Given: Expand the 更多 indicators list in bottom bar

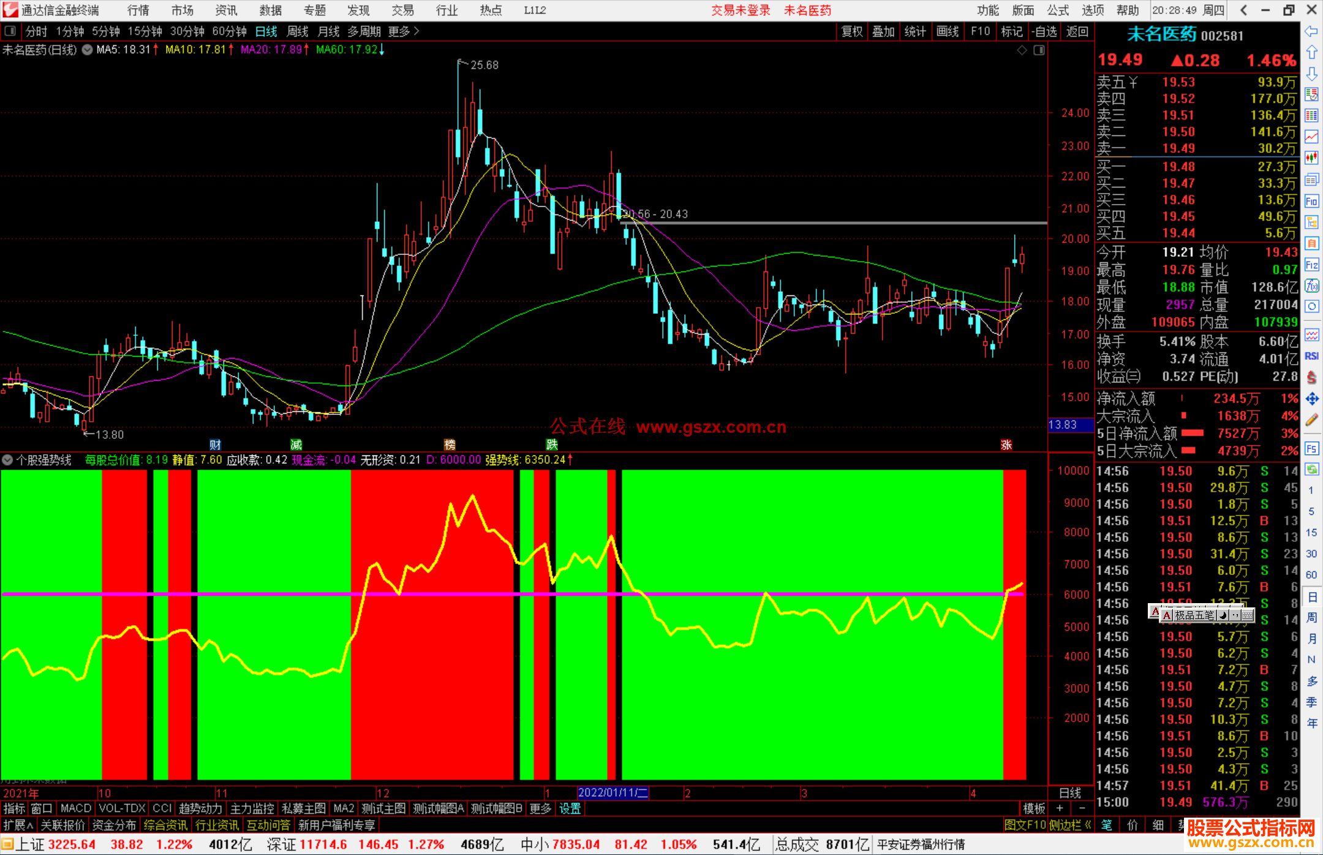Looking at the screenshot, I should (540, 808).
